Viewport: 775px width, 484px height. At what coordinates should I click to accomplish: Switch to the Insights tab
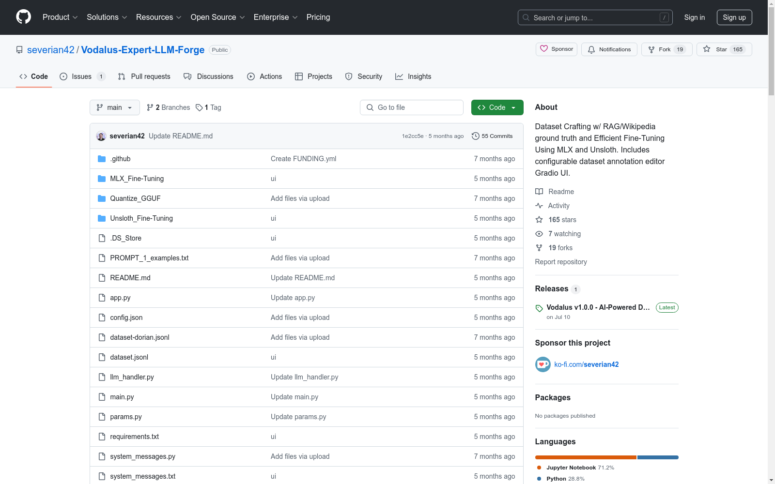click(x=413, y=76)
